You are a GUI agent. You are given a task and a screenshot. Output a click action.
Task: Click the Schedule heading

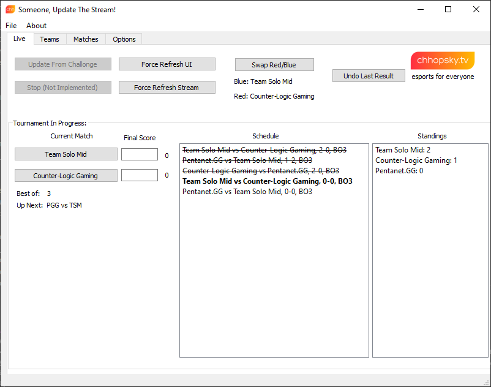266,136
